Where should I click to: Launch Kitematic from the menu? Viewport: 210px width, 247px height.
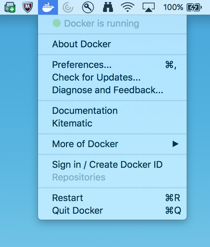72,123
